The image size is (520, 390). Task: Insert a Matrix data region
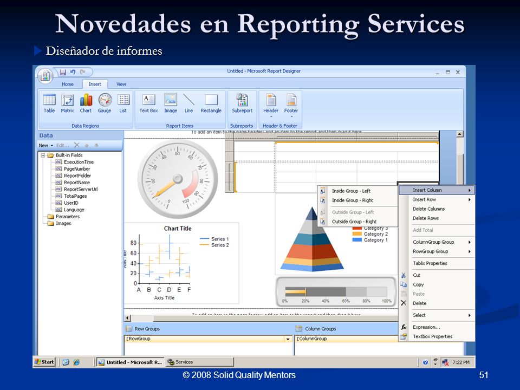[67, 103]
